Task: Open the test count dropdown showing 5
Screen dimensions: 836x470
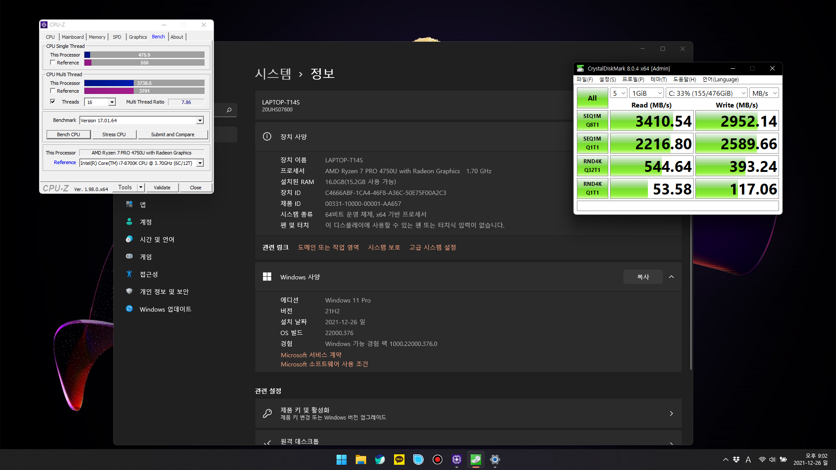Action: point(618,93)
